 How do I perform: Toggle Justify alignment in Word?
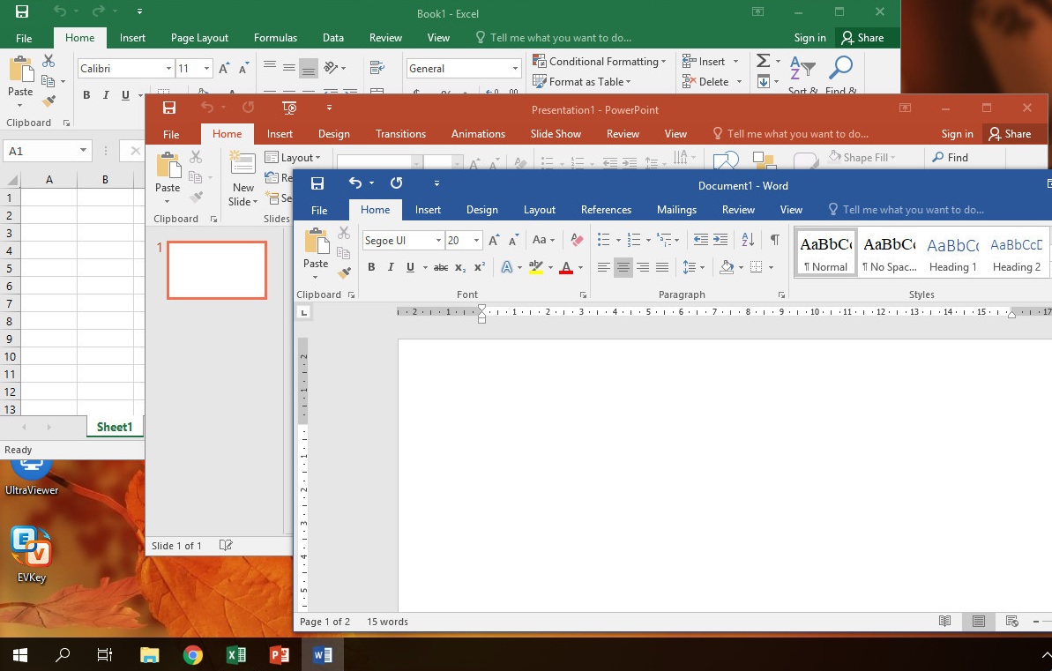(x=661, y=267)
